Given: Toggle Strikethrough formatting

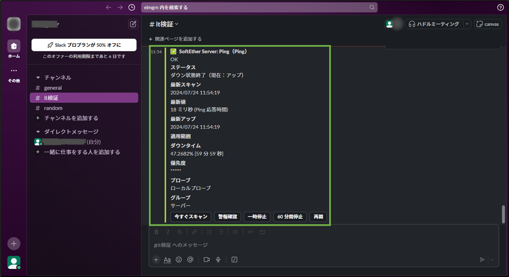Looking at the screenshot, I should 179,232.
